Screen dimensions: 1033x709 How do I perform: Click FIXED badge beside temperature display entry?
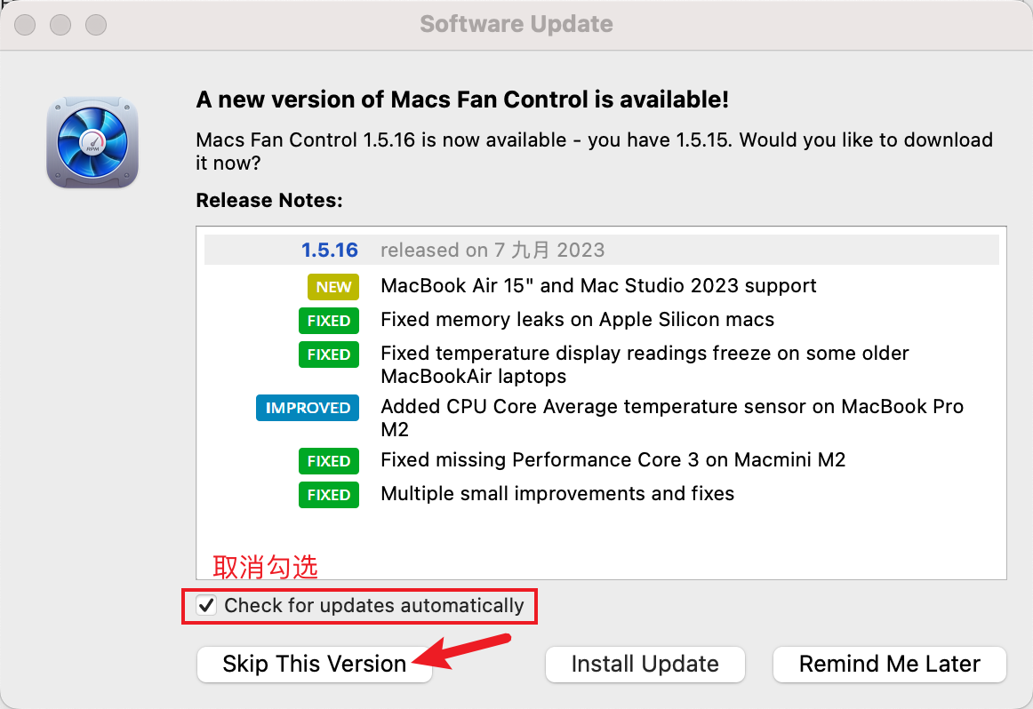coord(329,354)
